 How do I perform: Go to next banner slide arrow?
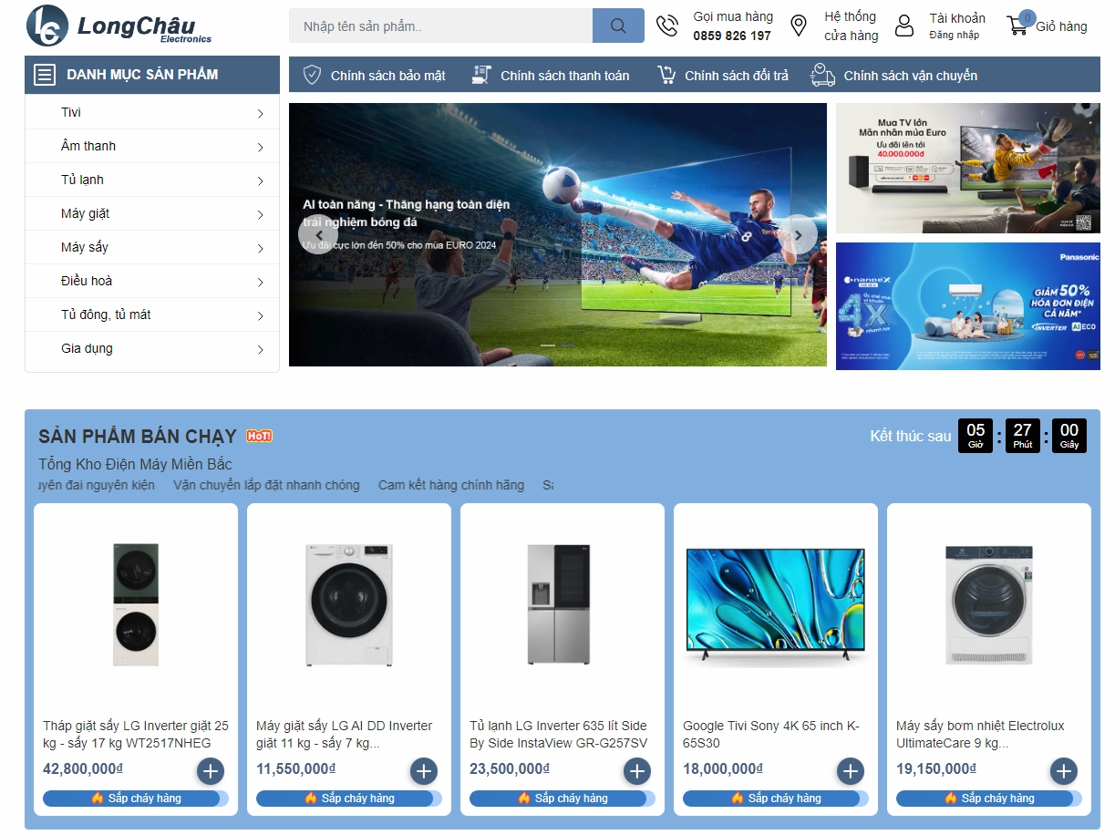click(x=799, y=235)
